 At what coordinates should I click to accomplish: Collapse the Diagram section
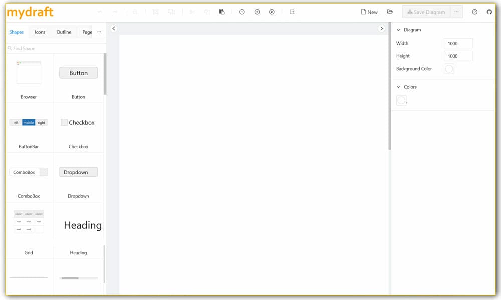[399, 30]
